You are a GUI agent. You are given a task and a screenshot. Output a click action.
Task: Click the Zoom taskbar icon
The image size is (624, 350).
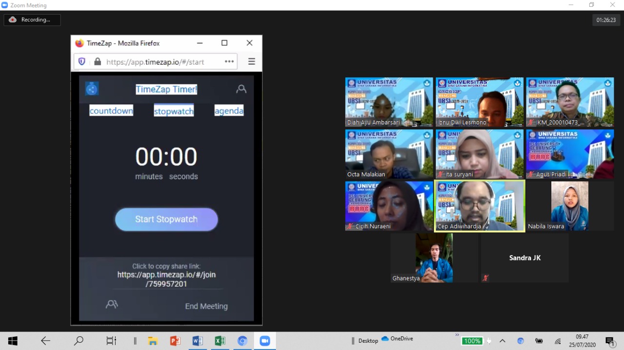coord(265,341)
